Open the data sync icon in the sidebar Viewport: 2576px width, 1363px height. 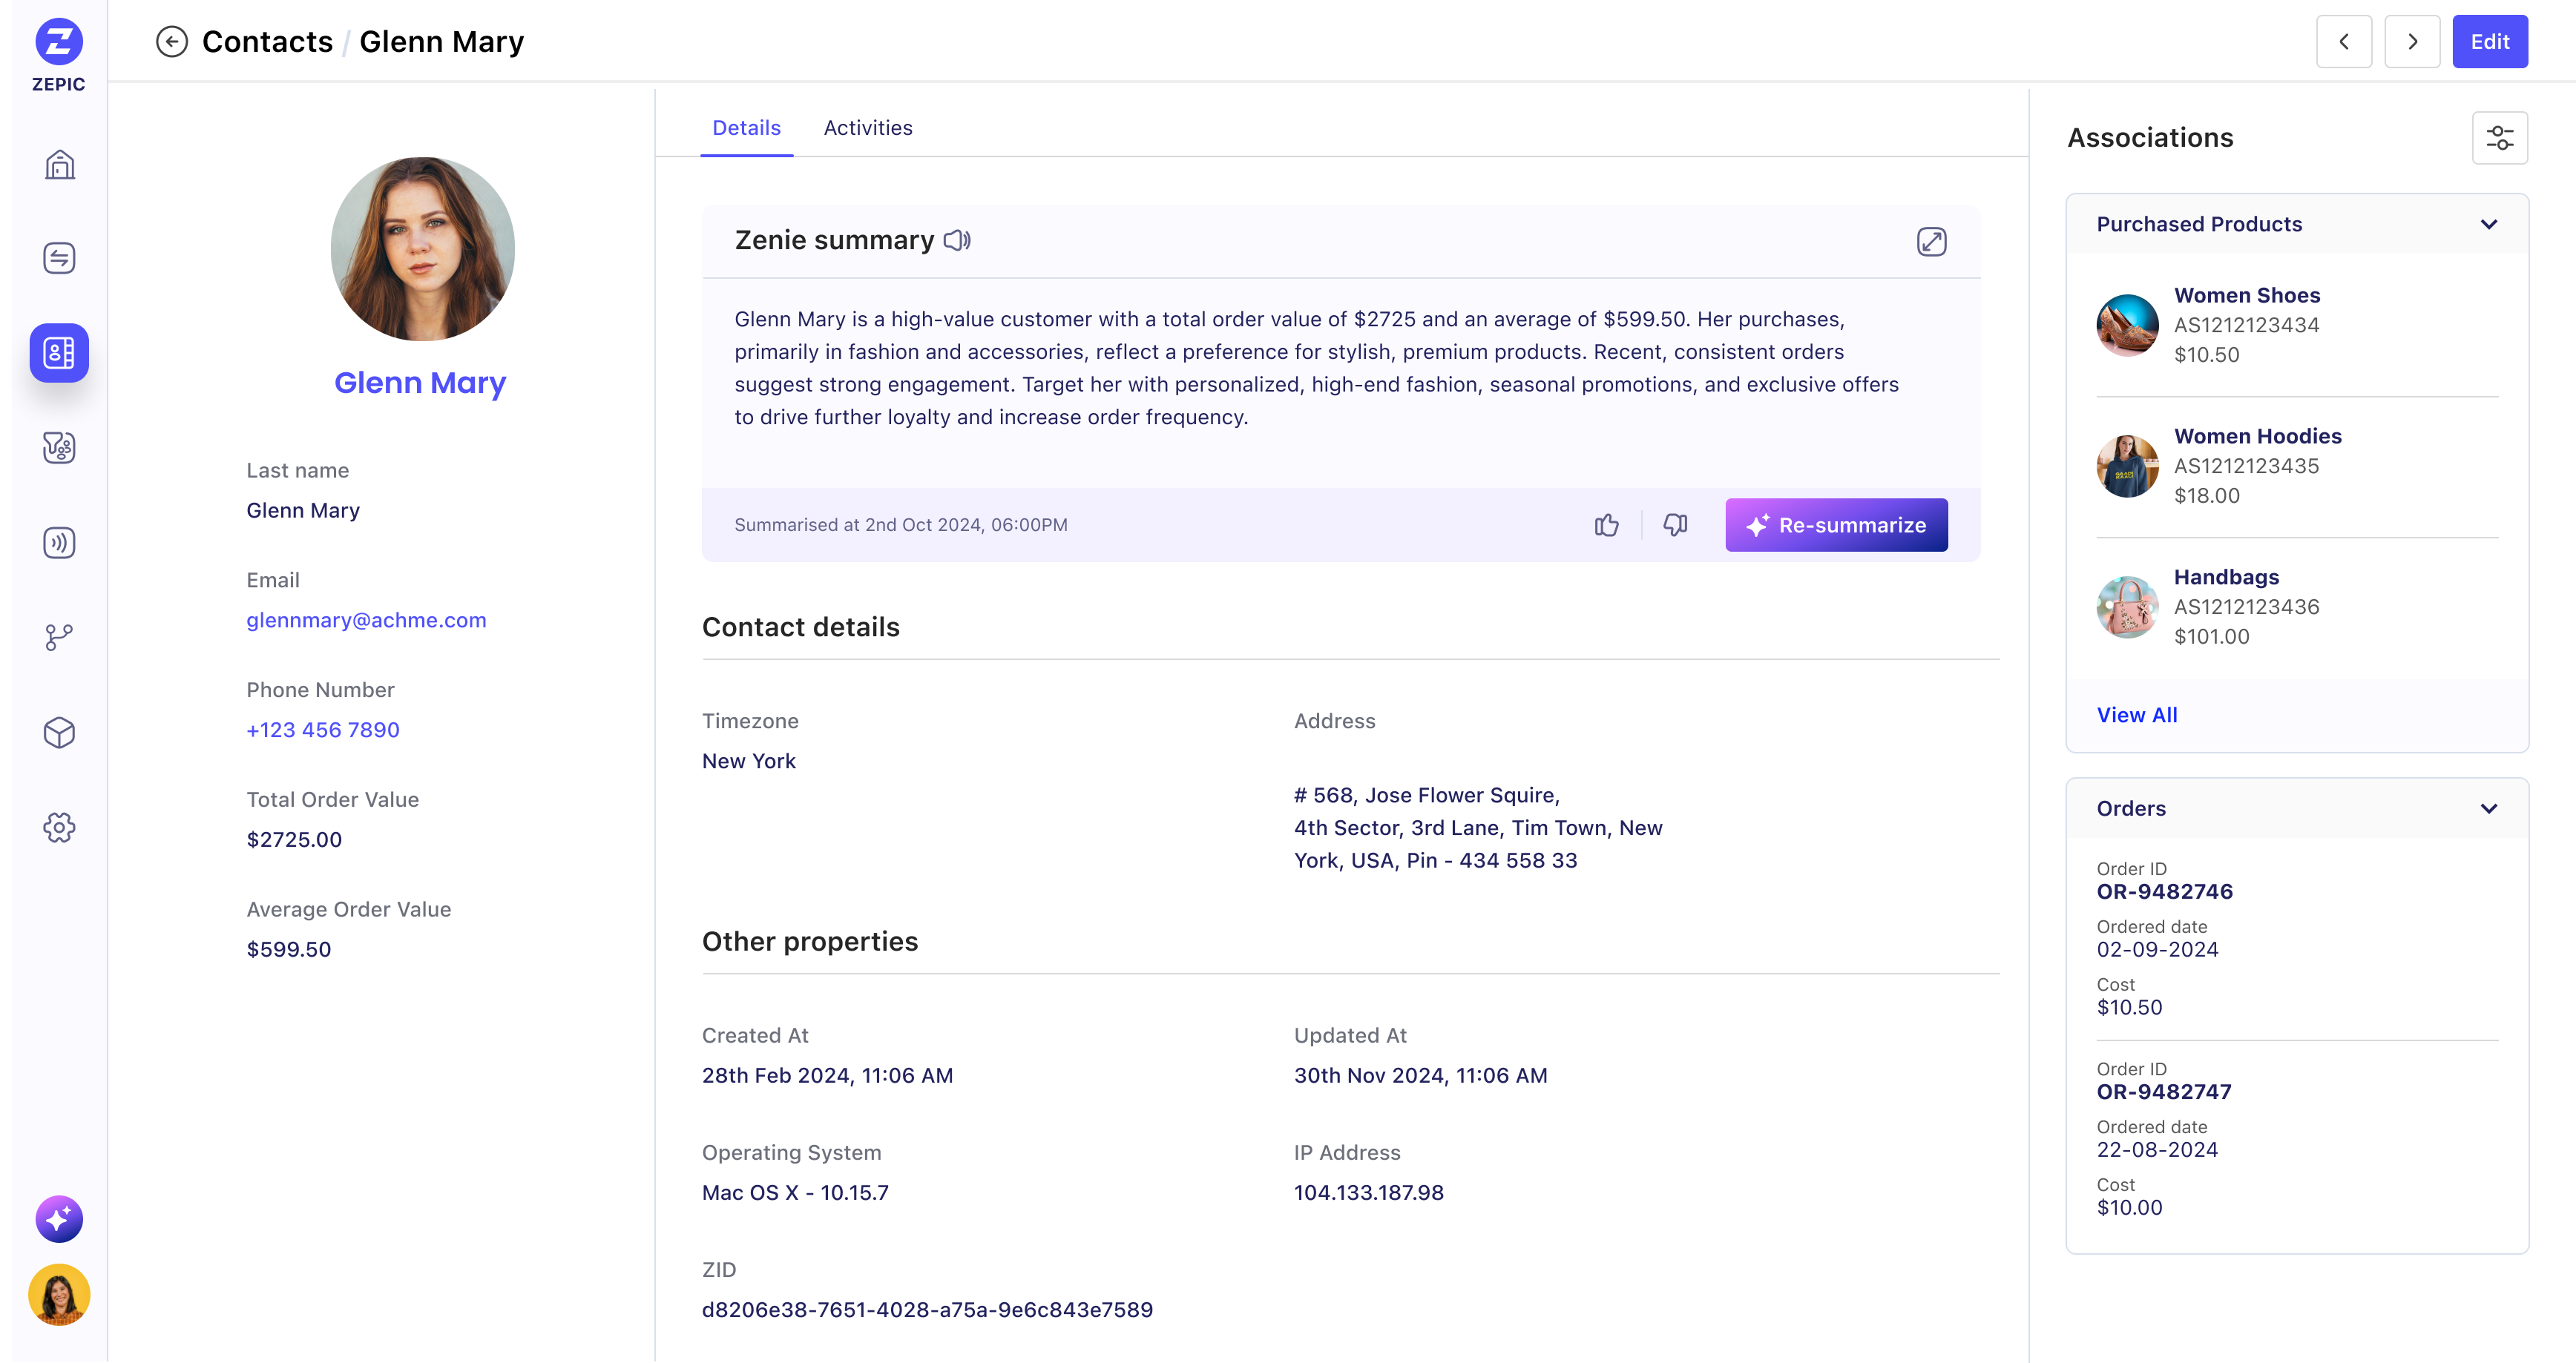point(59,257)
